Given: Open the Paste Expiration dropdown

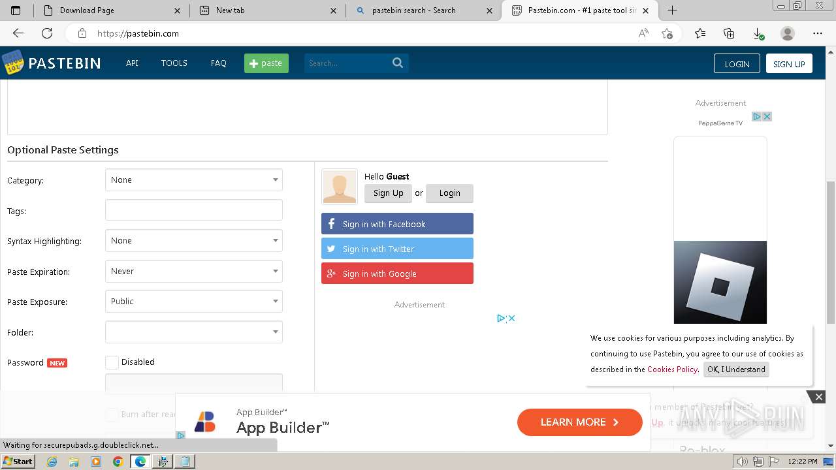Looking at the screenshot, I should 194,272.
